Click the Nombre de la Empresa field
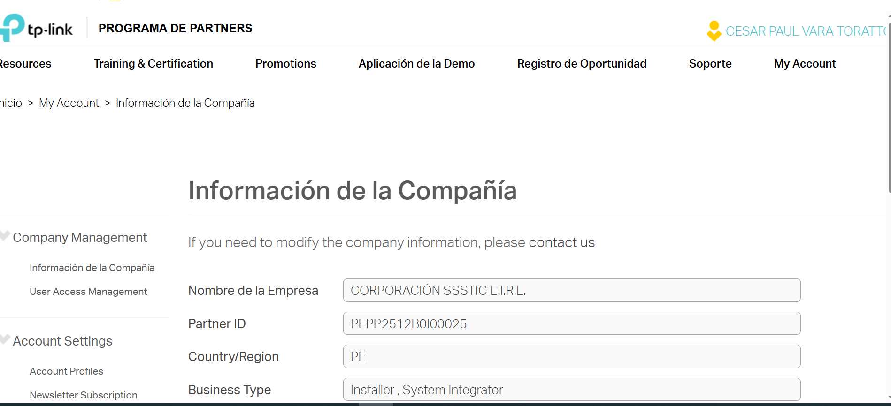The image size is (891, 406). coord(571,291)
